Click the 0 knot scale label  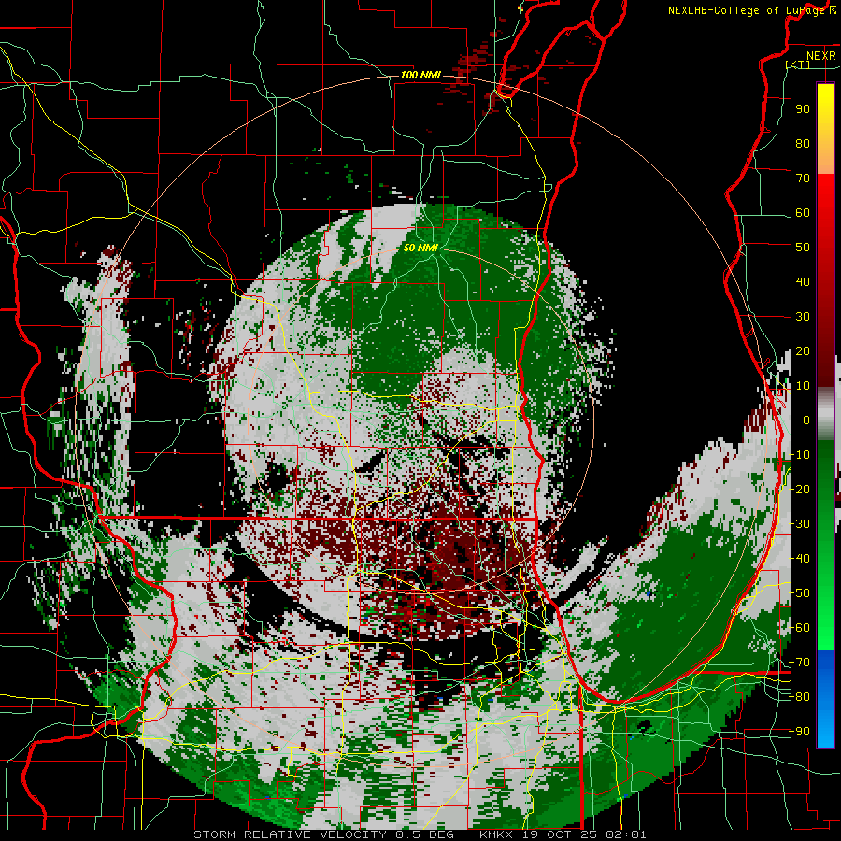[806, 420]
